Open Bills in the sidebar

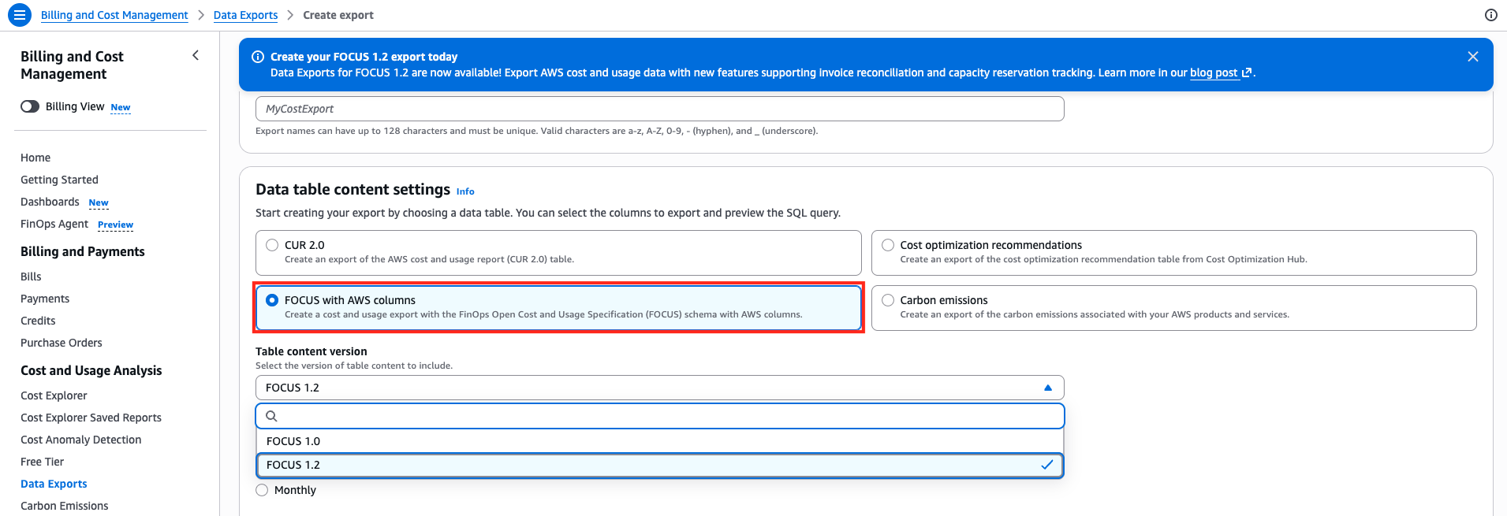pos(31,277)
